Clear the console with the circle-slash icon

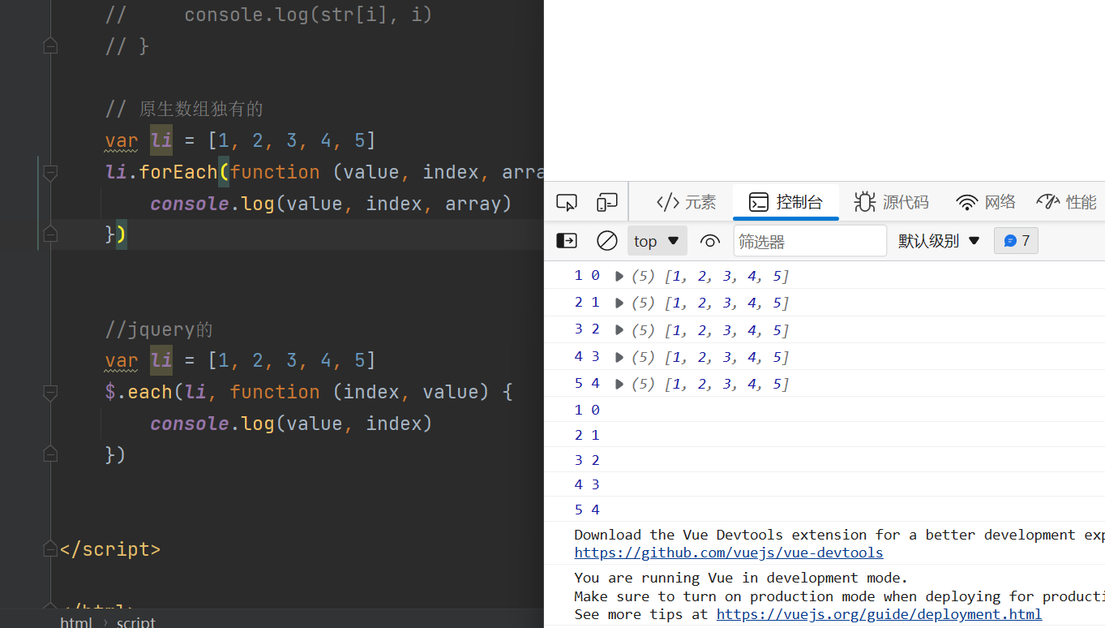[607, 241]
